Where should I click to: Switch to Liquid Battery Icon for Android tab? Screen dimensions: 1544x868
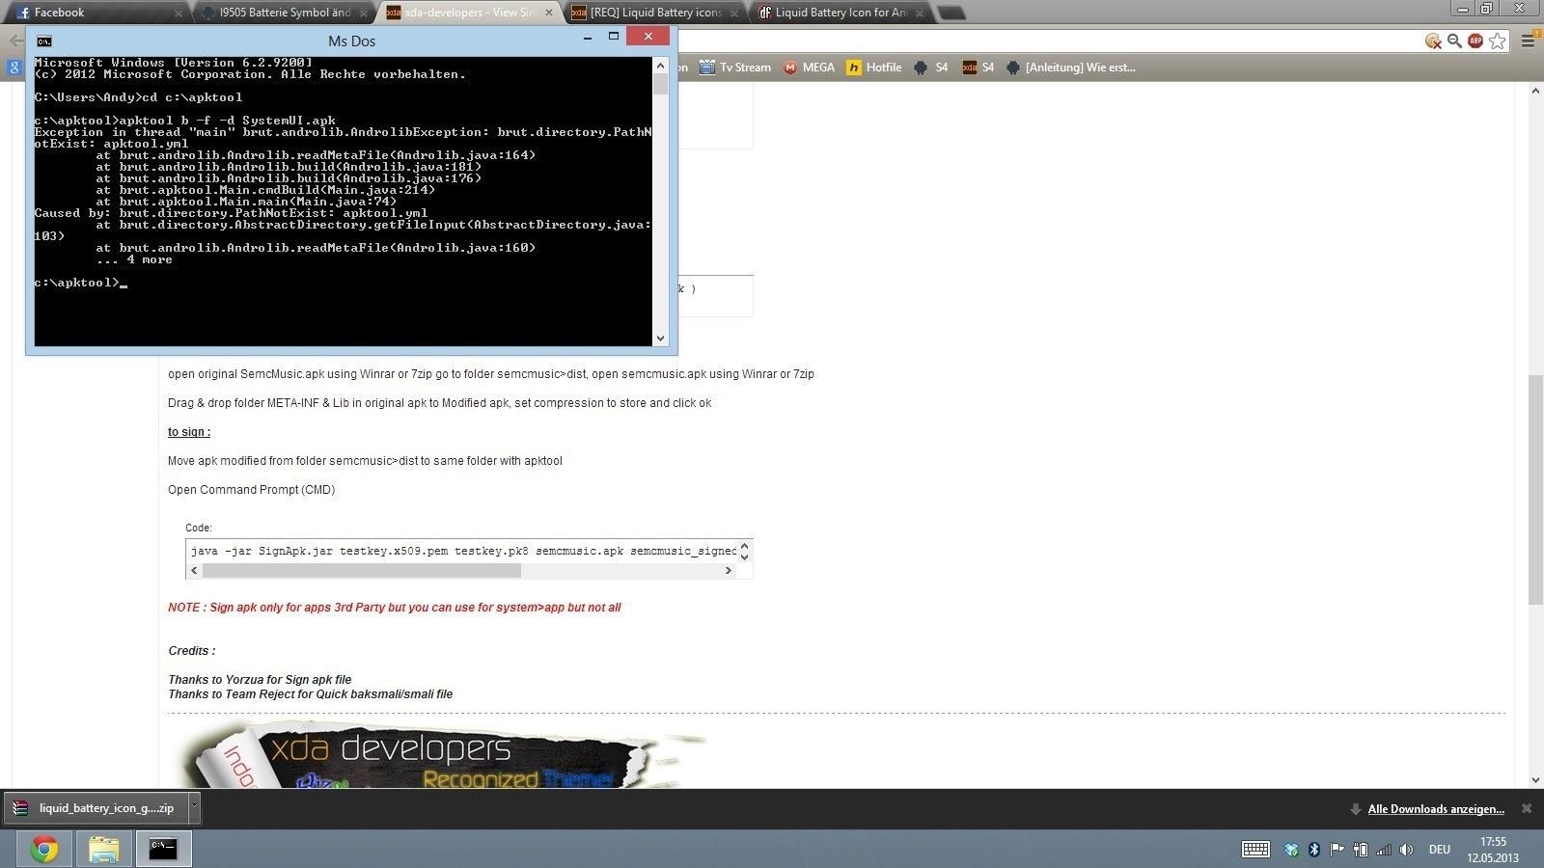coord(841,13)
